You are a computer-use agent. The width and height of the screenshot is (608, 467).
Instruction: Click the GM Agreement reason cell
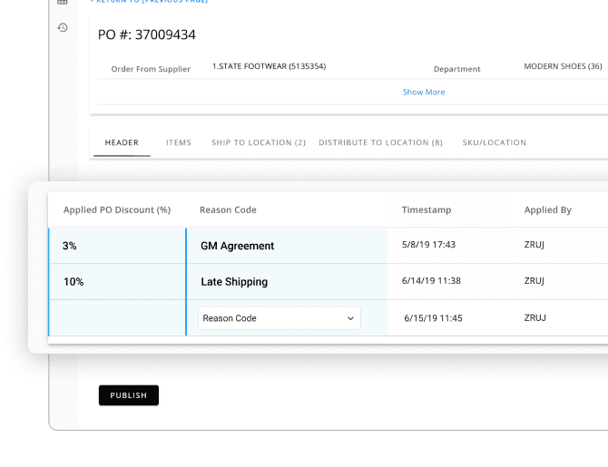(x=287, y=246)
